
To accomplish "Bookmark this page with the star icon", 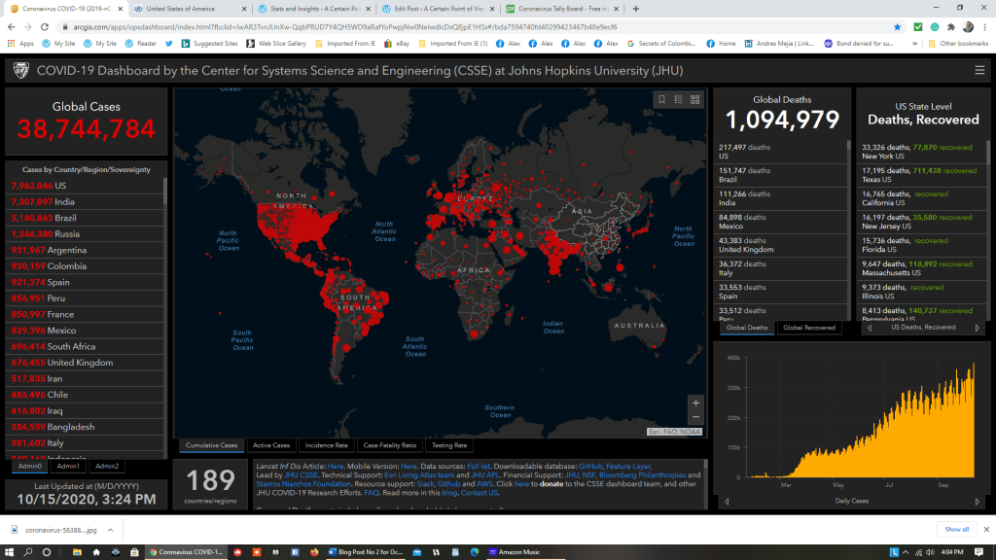I will 897,27.
